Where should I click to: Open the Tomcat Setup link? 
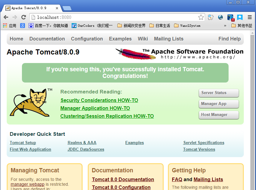(23, 143)
